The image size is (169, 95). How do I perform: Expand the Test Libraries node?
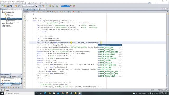pyautogui.click(x=3, y=27)
